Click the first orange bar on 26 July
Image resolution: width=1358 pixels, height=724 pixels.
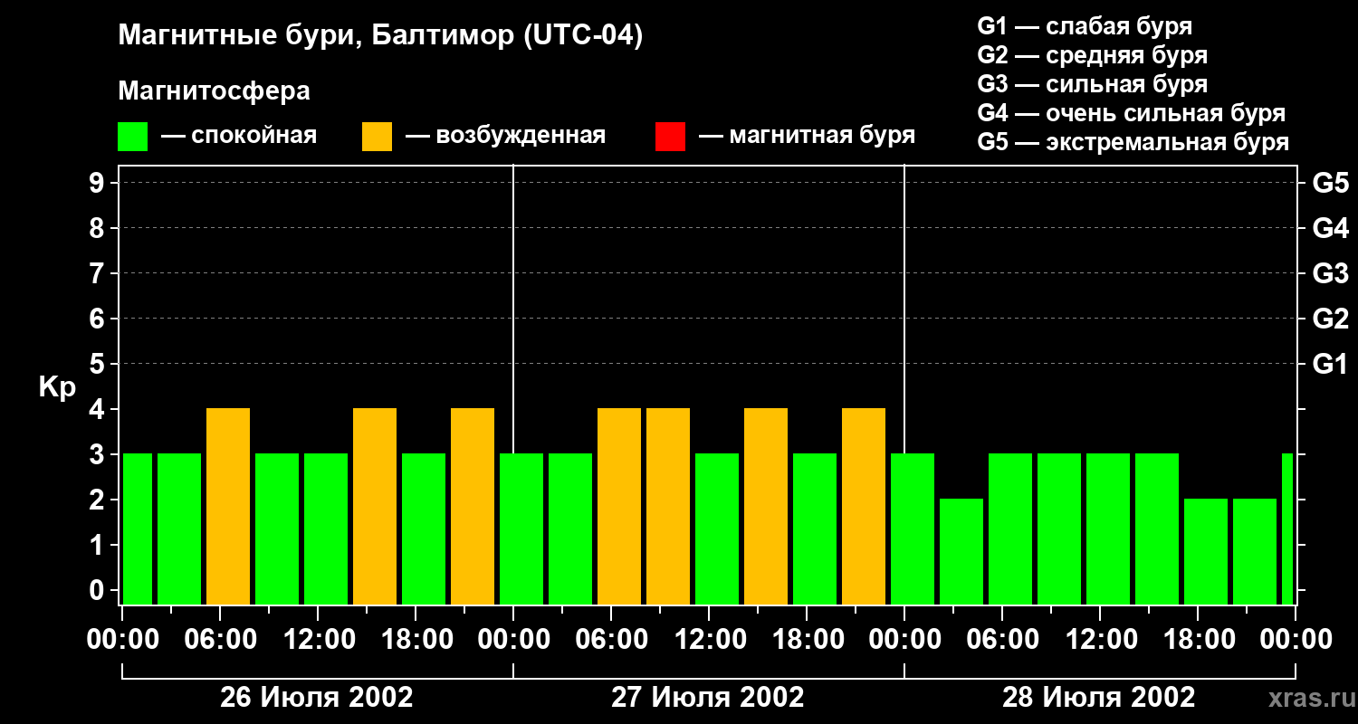point(228,507)
